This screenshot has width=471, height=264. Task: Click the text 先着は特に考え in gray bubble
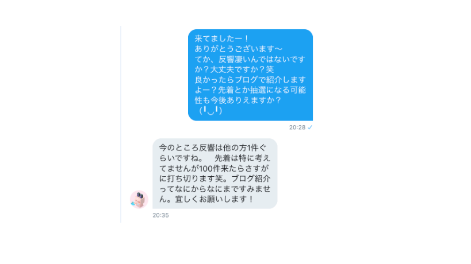pyautogui.click(x=243, y=158)
